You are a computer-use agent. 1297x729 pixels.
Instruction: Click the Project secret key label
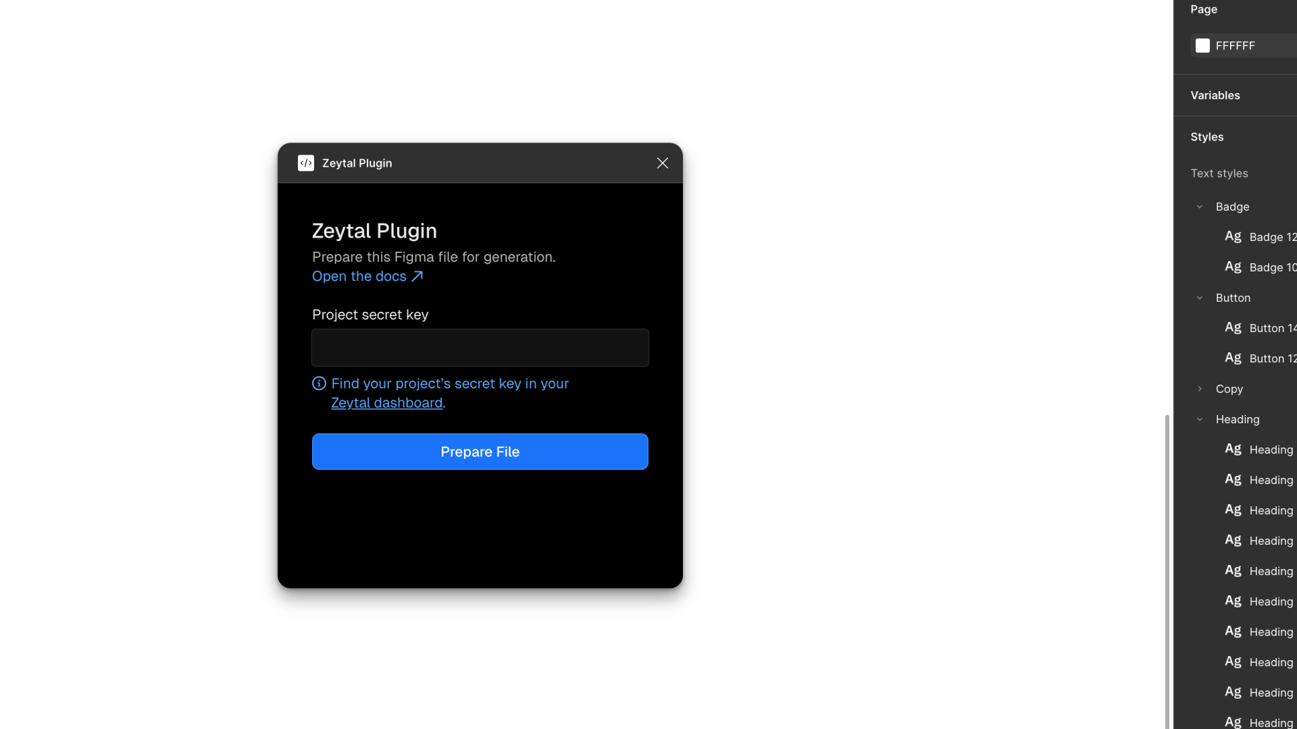[370, 315]
